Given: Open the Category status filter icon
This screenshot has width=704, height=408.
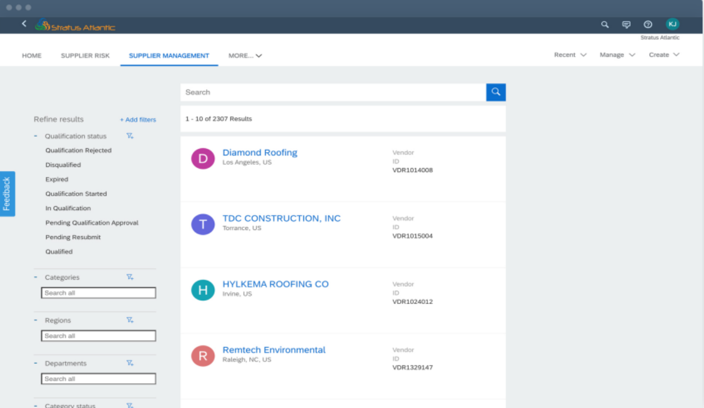Looking at the screenshot, I should pyautogui.click(x=130, y=405).
